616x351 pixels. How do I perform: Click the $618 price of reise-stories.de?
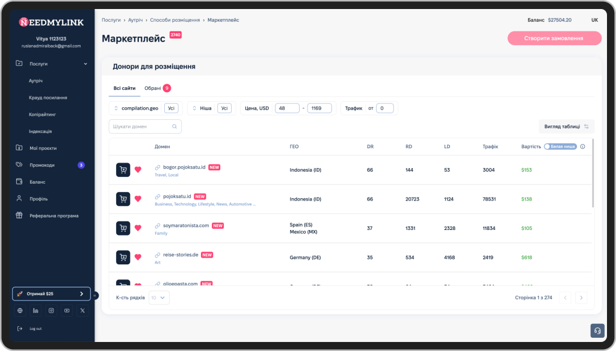[x=526, y=258]
